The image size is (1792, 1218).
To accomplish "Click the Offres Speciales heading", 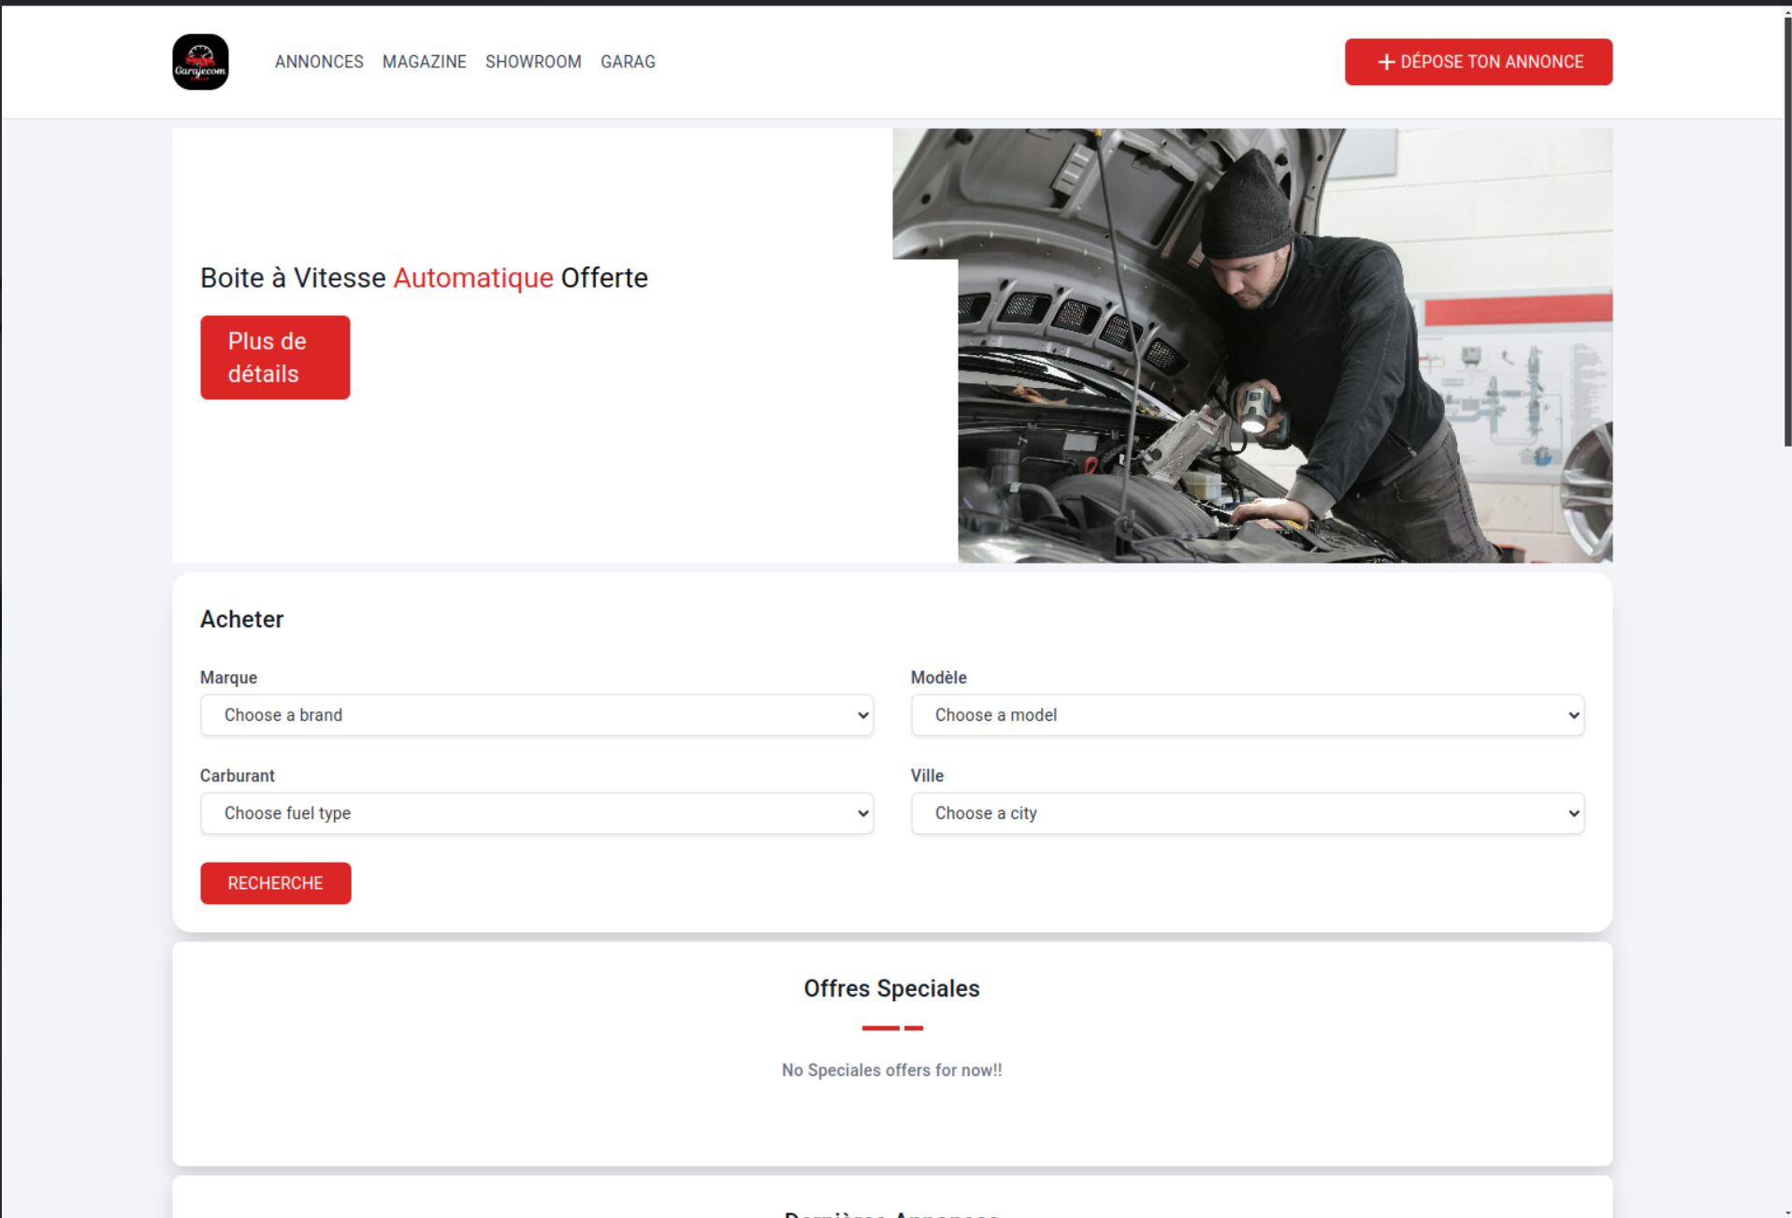I will coord(891,988).
